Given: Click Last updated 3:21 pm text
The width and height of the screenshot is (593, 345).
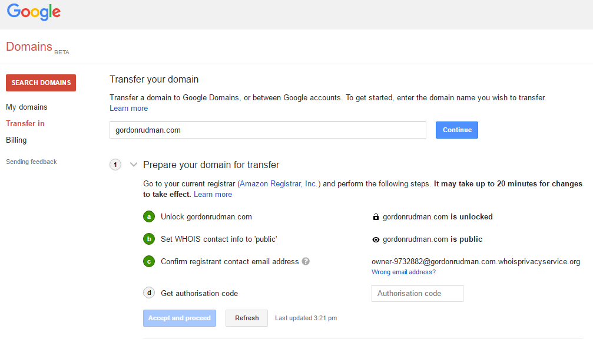Looking at the screenshot, I should [x=306, y=318].
